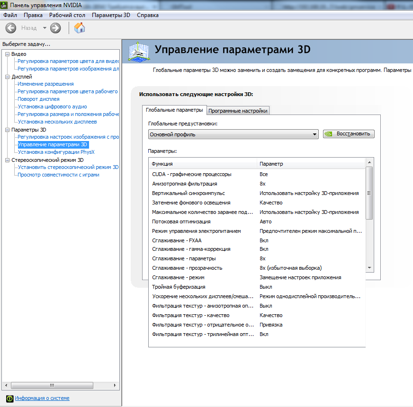
Task: Click settings list scrollbar down arrow
Action: coord(369,268)
